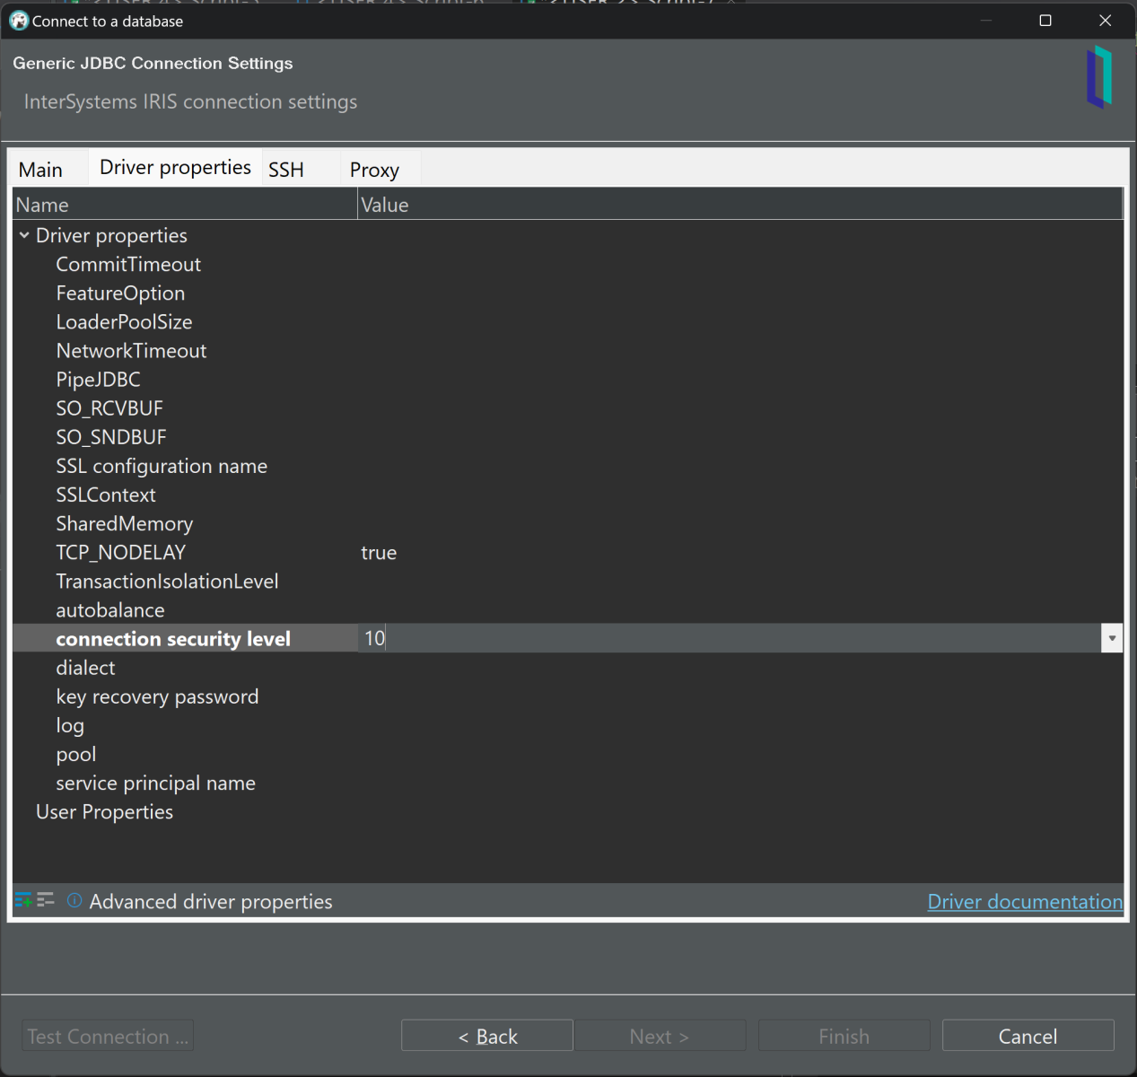Select the SSL configuration name property
Screen dimensions: 1137x1077
[x=162, y=467]
